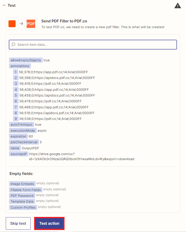The height and width of the screenshot is (232, 186).
Task: Click the warning triangle icon
Action: [x=177, y=6]
